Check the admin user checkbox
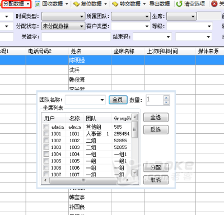Viewport: 224px width, 215px height. coord(46,127)
